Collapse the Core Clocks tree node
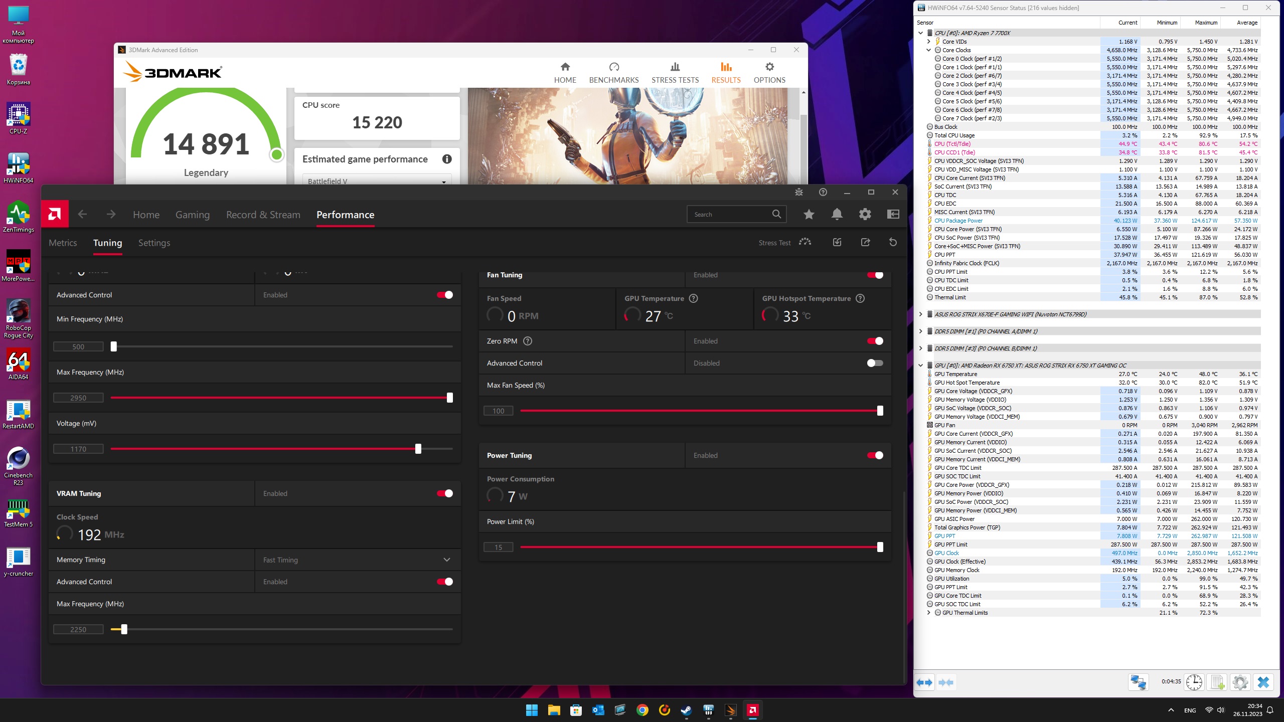Viewport: 1284px width, 722px height. [928, 50]
